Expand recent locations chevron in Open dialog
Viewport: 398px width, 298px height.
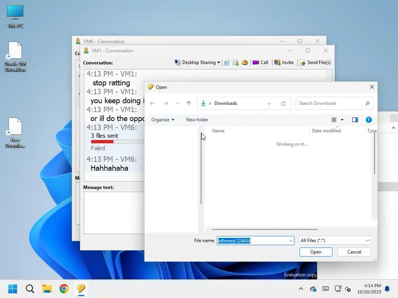pos(177,103)
